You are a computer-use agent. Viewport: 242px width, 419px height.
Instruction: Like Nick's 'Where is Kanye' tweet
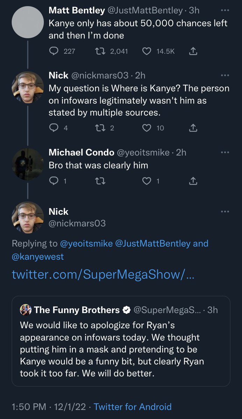click(x=147, y=128)
